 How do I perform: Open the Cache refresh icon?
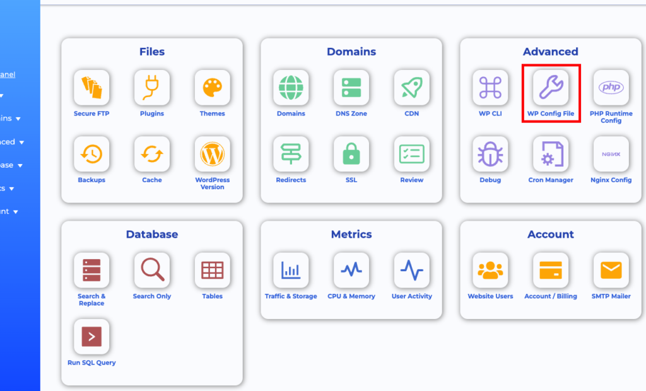tap(151, 154)
